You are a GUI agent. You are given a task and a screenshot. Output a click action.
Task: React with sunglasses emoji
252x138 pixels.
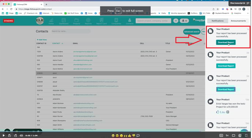coord(117,135)
